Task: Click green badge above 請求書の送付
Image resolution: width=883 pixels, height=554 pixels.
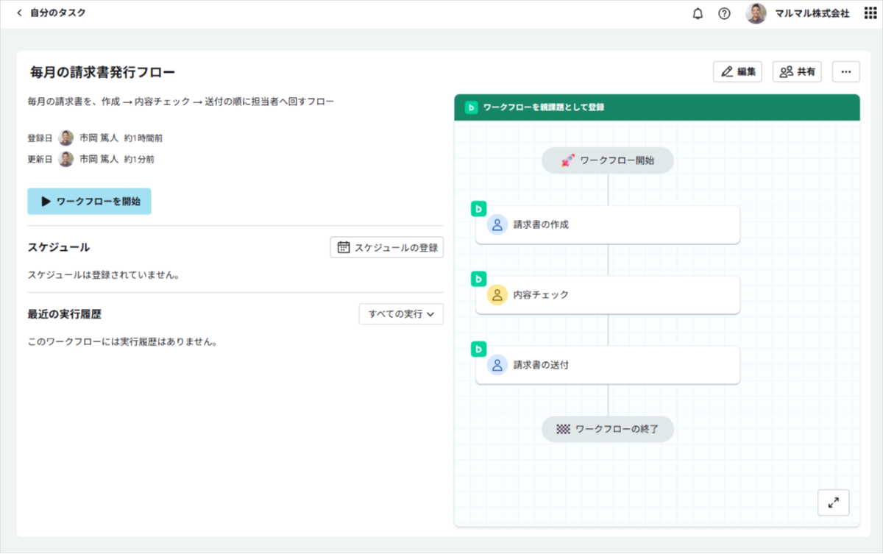Action: click(x=478, y=349)
